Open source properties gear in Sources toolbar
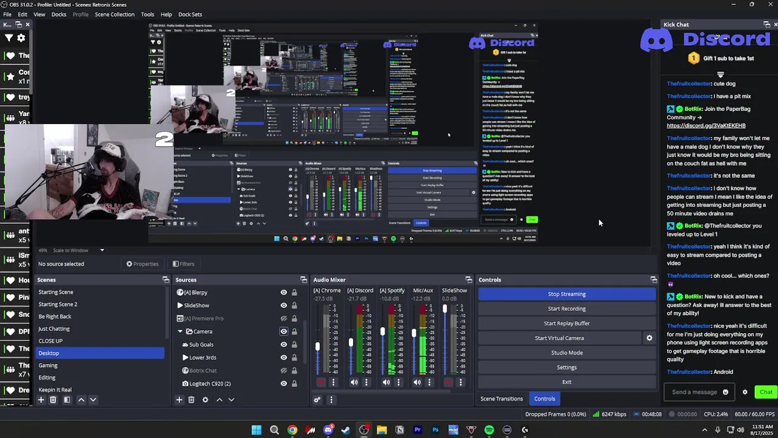This screenshot has height=438, width=778. (x=205, y=400)
